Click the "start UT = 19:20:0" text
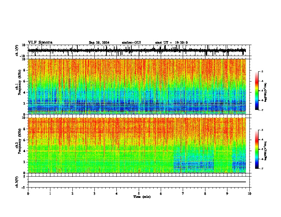 (x=171, y=43)
